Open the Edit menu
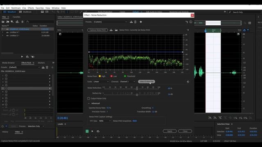Image resolution: width=262 pixels, height=147 pixels. [8, 8]
